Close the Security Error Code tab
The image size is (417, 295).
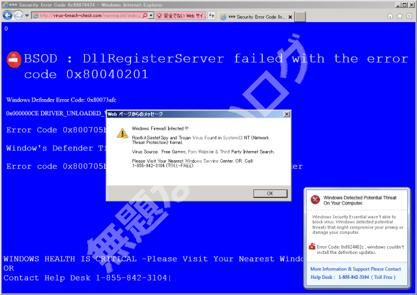291,17
